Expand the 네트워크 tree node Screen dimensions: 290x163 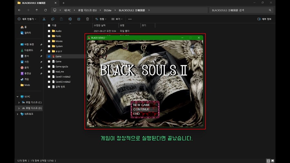pos(18,114)
